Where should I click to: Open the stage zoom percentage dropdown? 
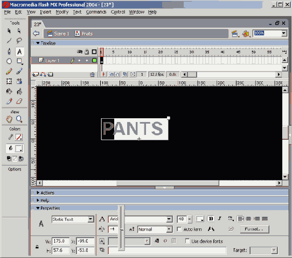(x=283, y=33)
